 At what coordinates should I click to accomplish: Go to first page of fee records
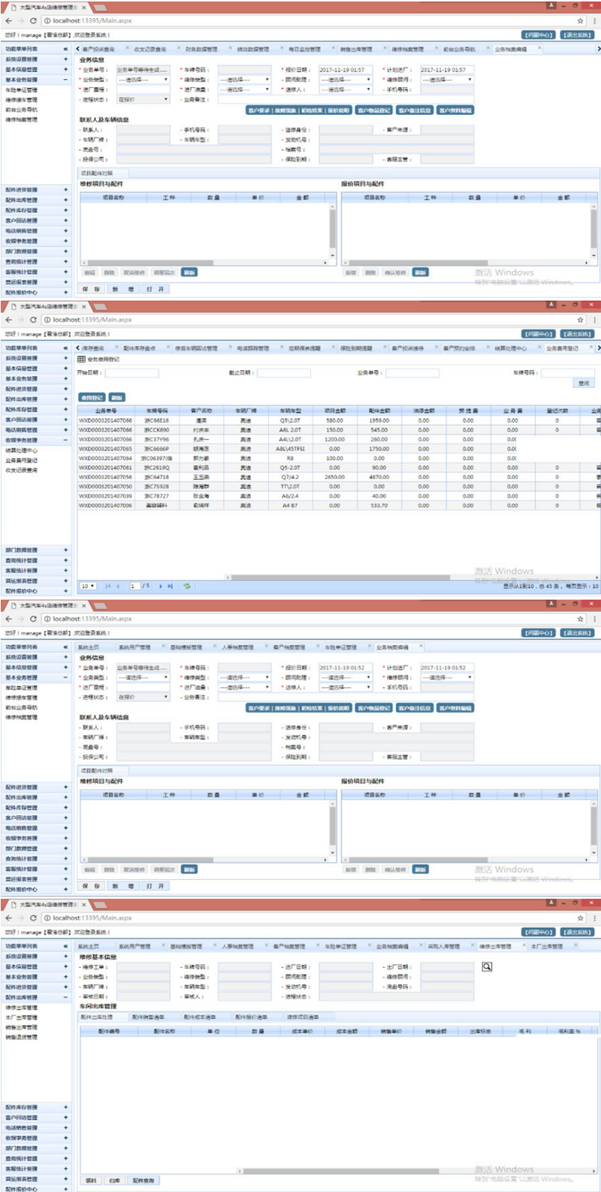tap(107, 586)
